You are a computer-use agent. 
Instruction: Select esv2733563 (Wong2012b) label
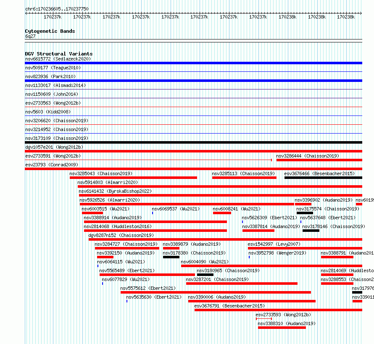pyautogui.click(x=53, y=103)
